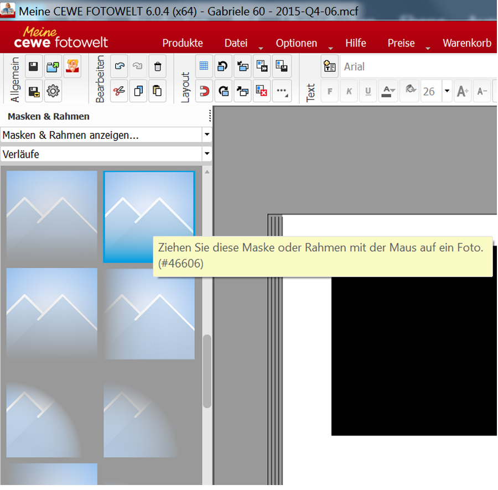Viewport: 498px width, 490px height.
Task: Open the Hilfe menu
Action: coord(355,43)
